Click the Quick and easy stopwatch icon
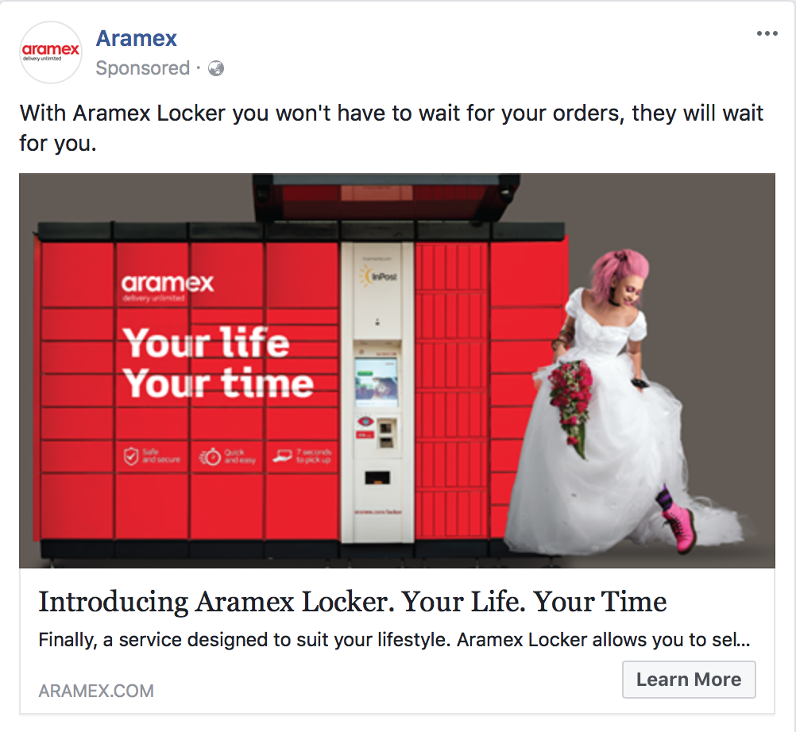The height and width of the screenshot is (732, 796). (210, 457)
